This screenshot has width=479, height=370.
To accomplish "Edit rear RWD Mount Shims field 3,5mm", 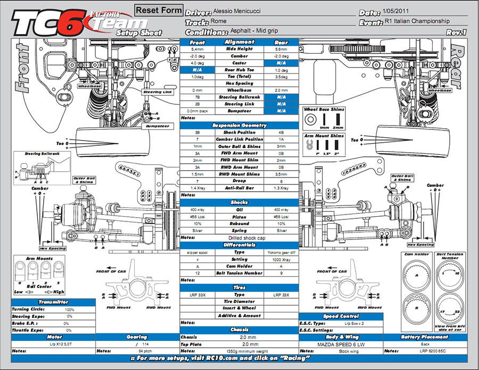I will click(281, 174).
